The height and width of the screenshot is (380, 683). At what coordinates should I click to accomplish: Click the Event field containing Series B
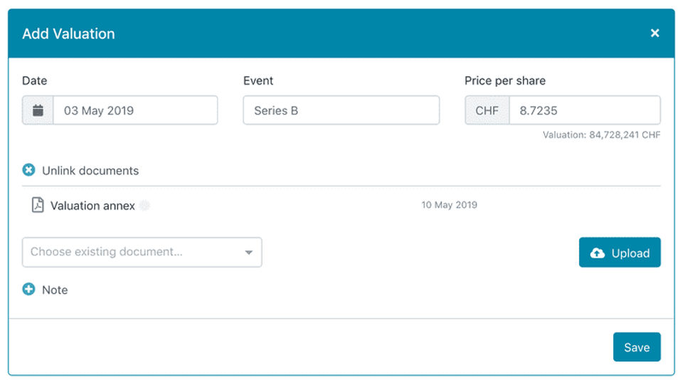tap(341, 111)
